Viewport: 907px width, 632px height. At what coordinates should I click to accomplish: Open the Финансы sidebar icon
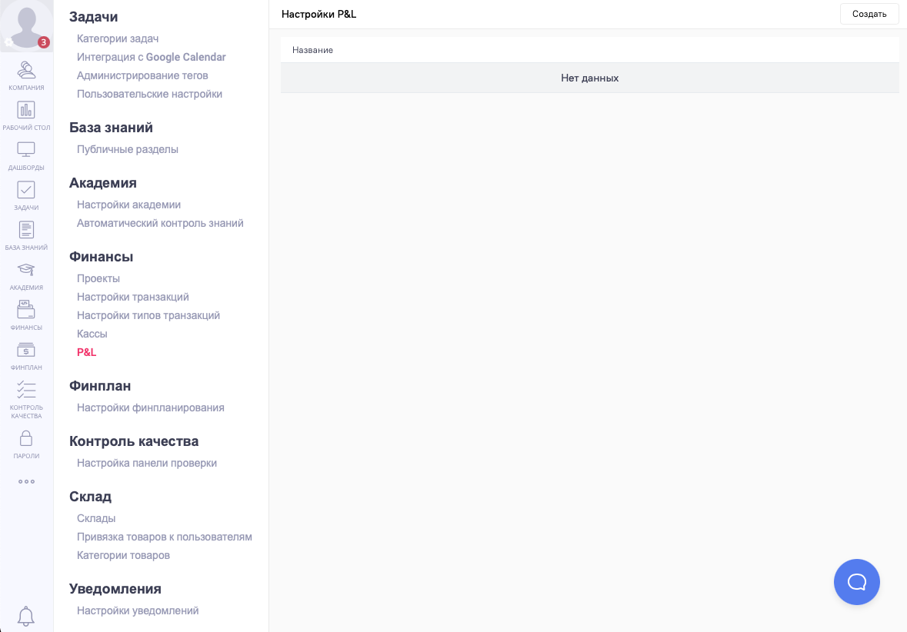pos(26,310)
